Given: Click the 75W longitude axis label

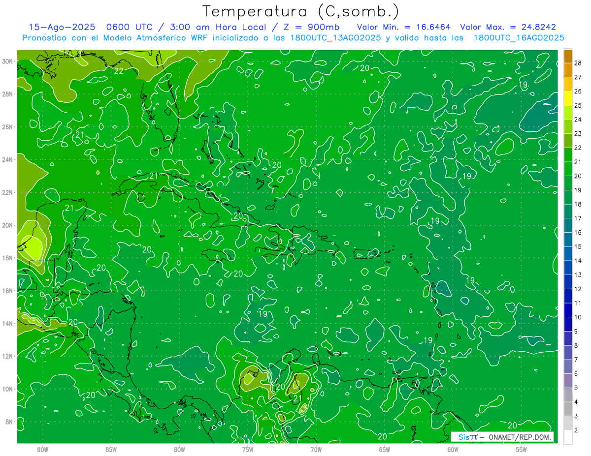Looking at the screenshot, I should [x=248, y=451].
